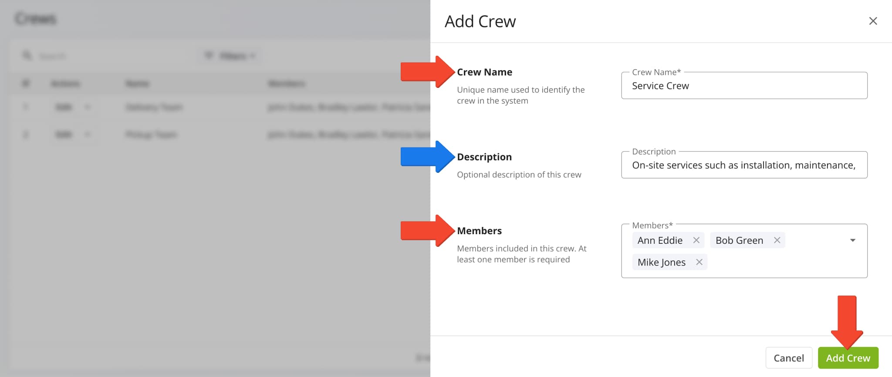892x377 pixels.
Task: Click Edit on the Pickup Team row
Action: coord(64,135)
